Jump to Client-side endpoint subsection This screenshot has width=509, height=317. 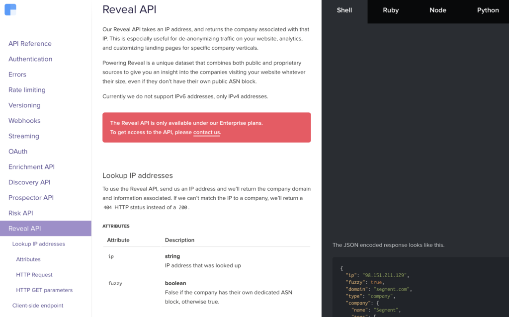click(38, 306)
